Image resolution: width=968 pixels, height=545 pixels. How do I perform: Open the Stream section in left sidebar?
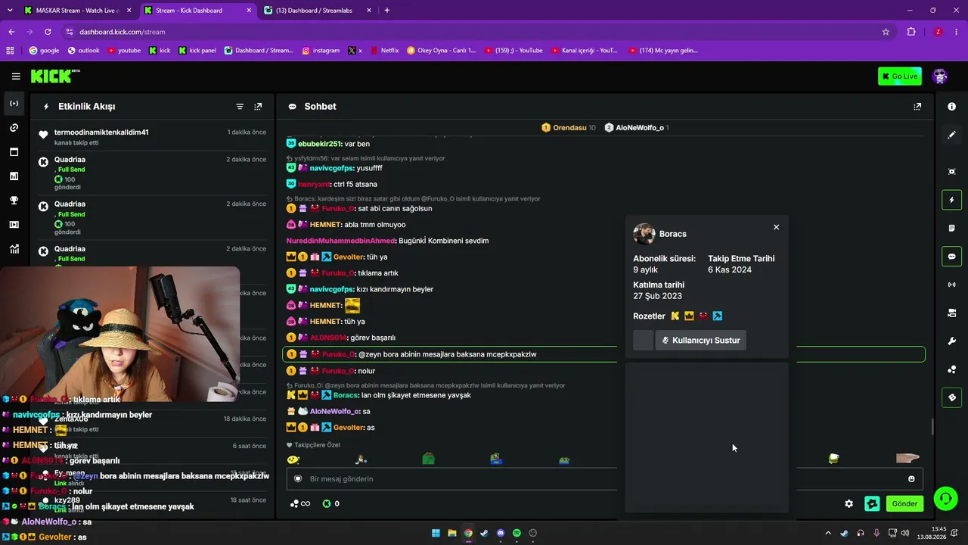(14, 104)
